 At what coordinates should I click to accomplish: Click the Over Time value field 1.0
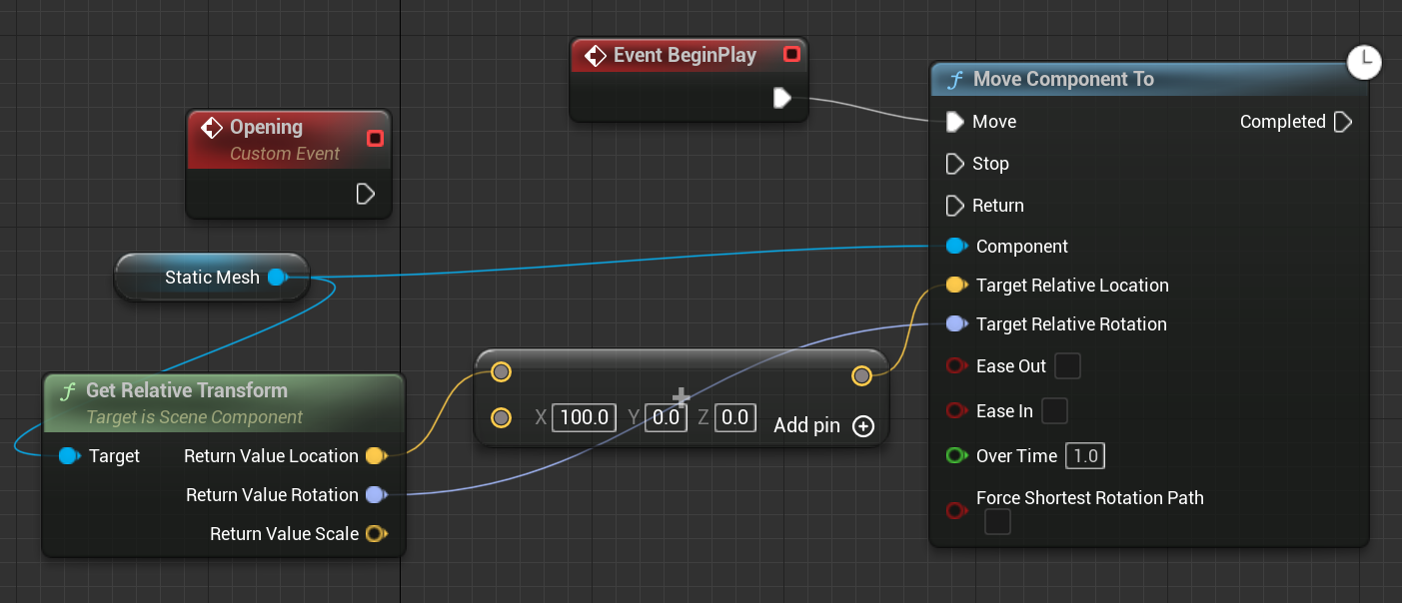click(x=1084, y=456)
